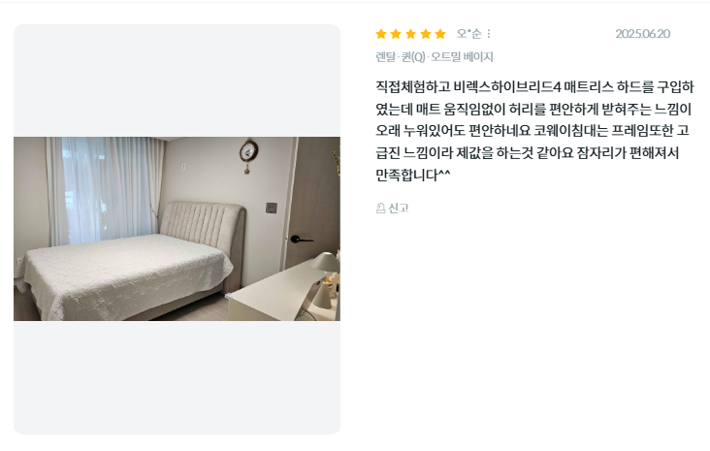Click the table lamp in the photo
Viewport: 710px width, 451px height.
point(325,279)
